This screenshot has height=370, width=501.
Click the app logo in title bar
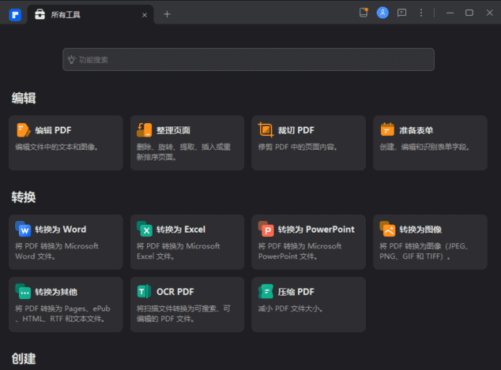15,13
